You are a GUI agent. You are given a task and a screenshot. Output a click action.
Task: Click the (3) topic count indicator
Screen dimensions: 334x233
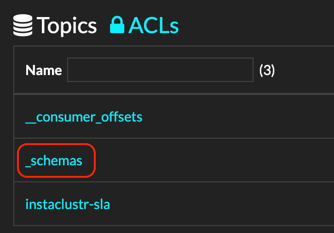pyautogui.click(x=267, y=70)
